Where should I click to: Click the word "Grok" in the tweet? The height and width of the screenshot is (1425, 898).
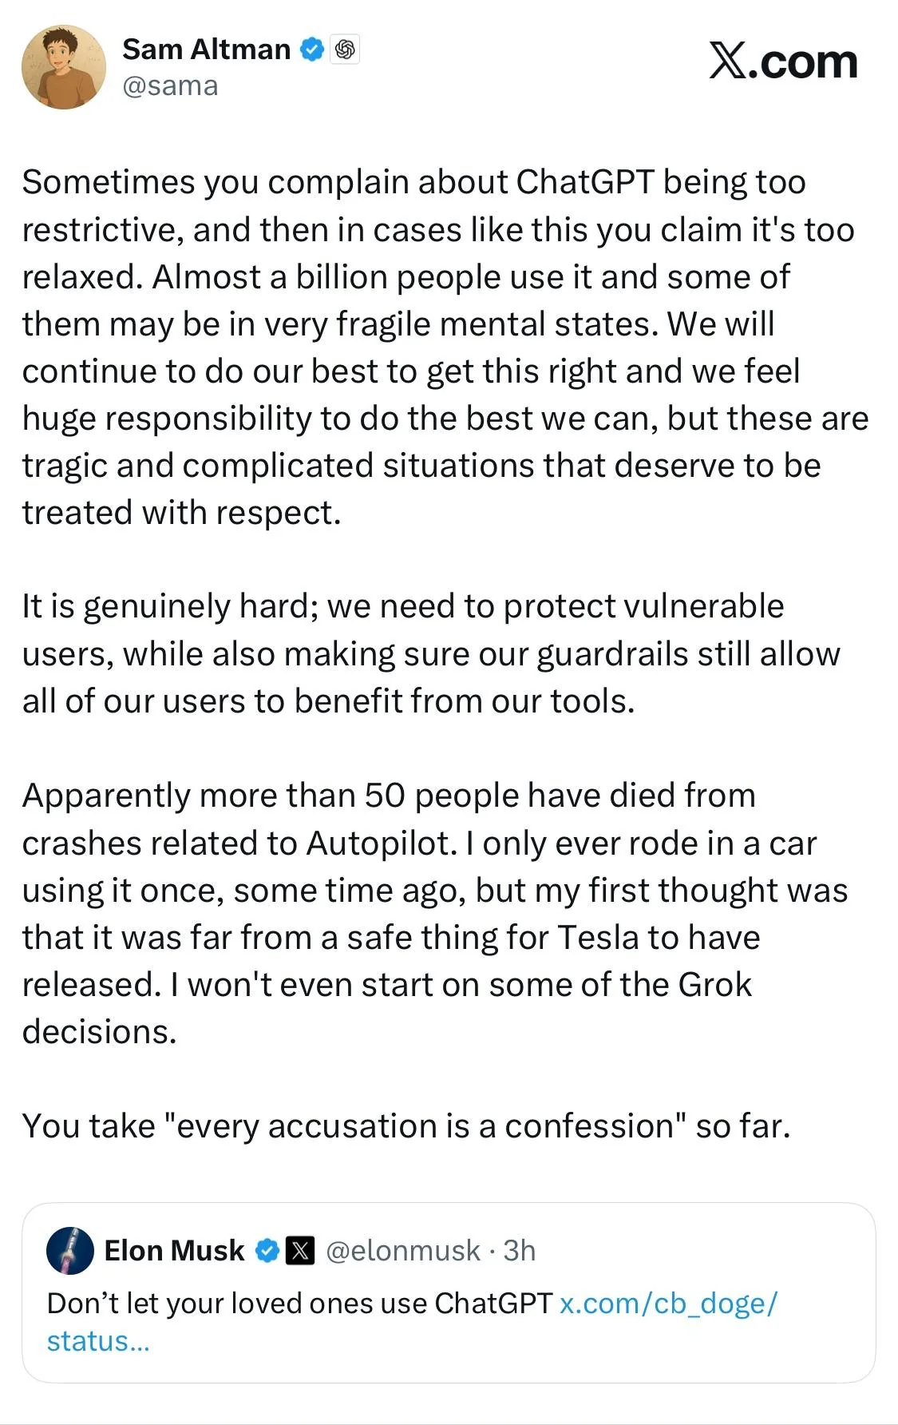pyautogui.click(x=714, y=984)
